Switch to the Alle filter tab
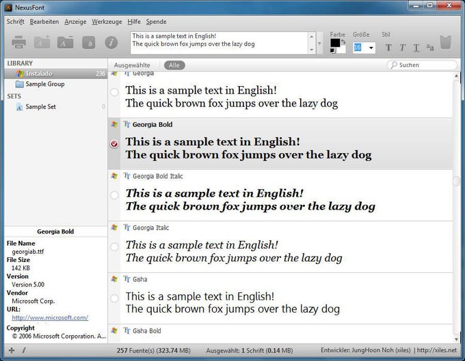This screenshot has width=465, height=361. [174, 65]
